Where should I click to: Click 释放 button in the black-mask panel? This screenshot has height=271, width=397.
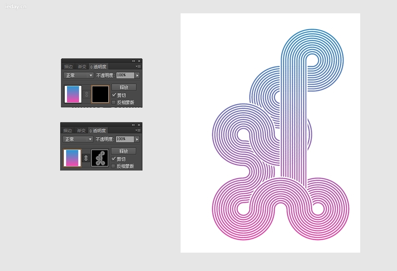[124, 87]
